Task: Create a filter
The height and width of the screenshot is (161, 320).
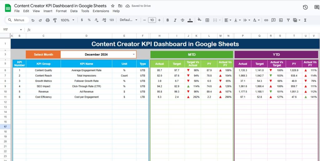Action: 288,20
